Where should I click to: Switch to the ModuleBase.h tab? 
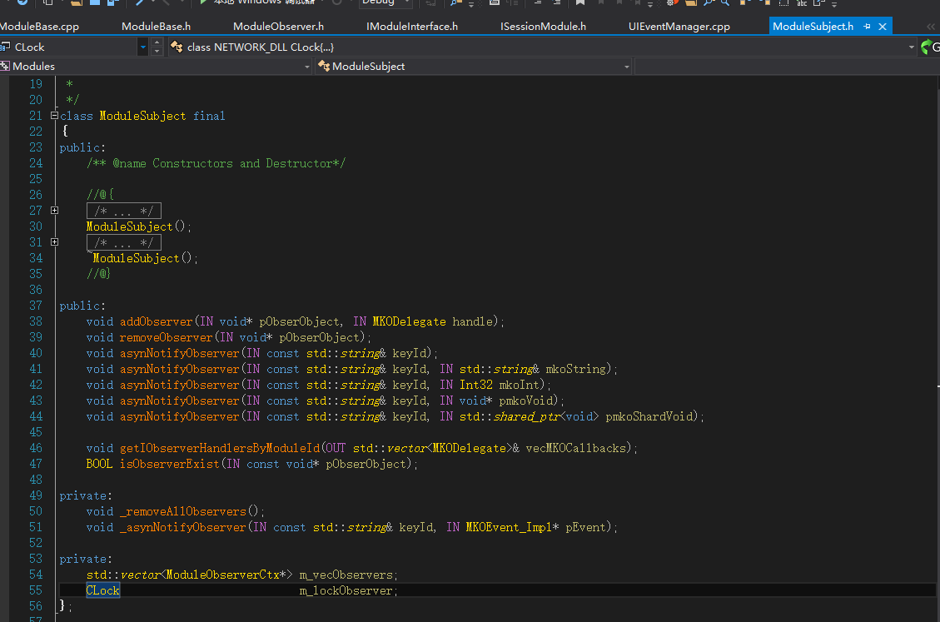156,27
